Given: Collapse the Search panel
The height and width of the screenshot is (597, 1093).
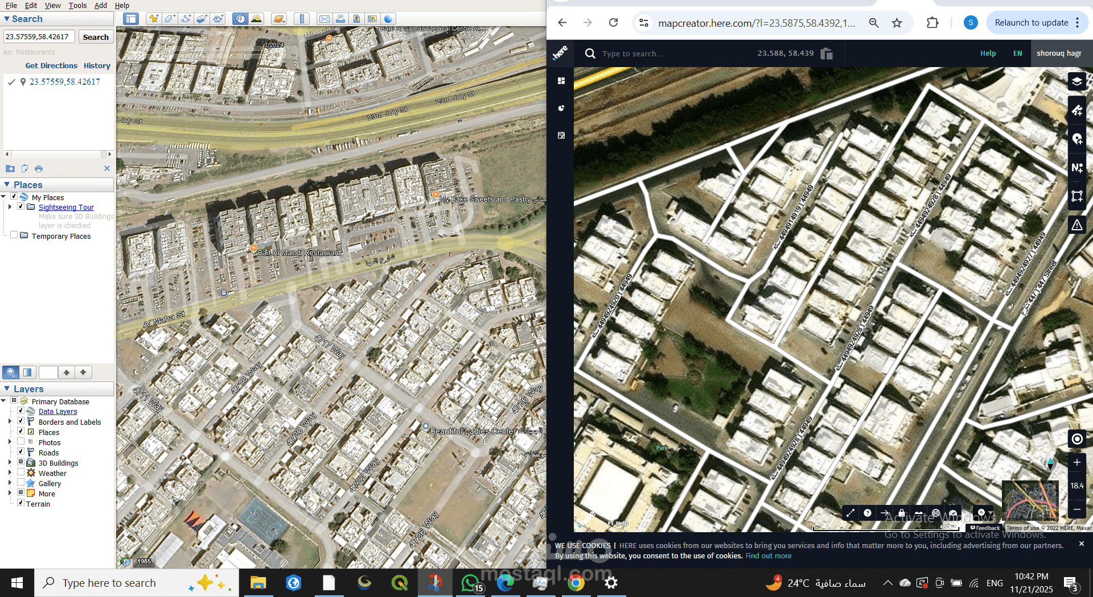Looking at the screenshot, I should click(7, 19).
